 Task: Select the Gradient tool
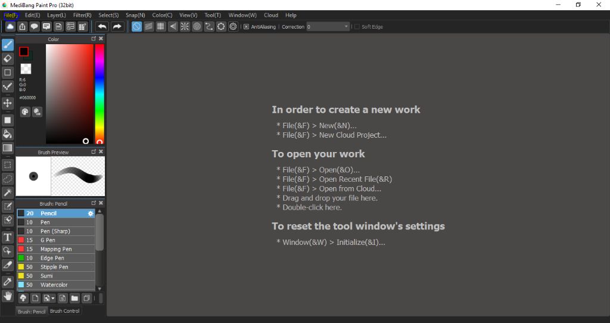pyautogui.click(x=7, y=148)
